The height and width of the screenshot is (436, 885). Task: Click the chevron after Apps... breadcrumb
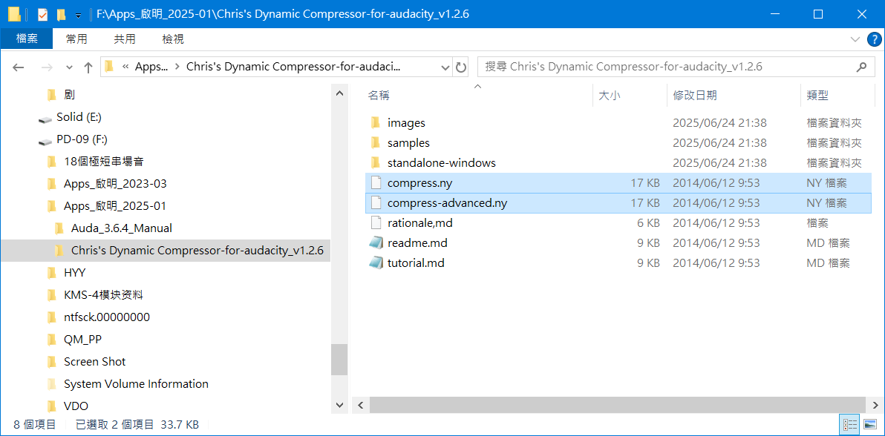click(177, 67)
